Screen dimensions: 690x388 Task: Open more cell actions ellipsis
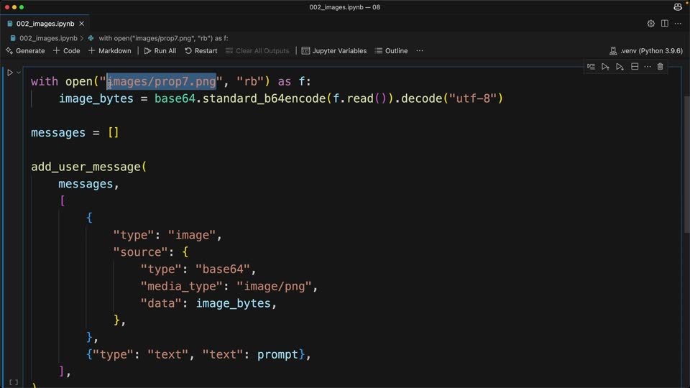point(648,66)
